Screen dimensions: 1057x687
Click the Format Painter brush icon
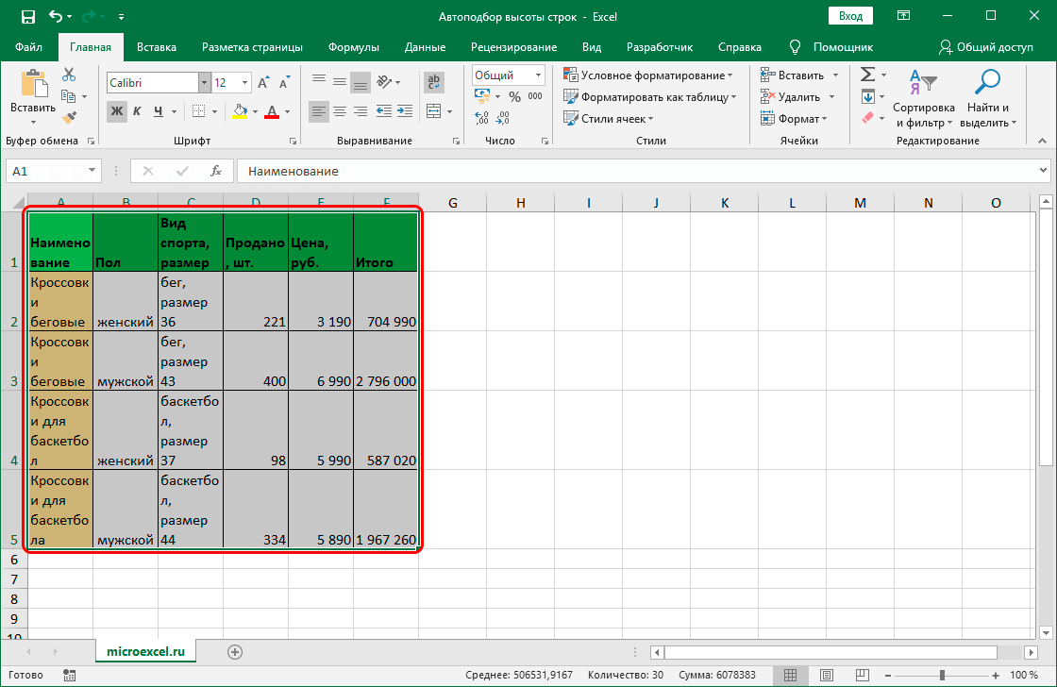tap(69, 116)
